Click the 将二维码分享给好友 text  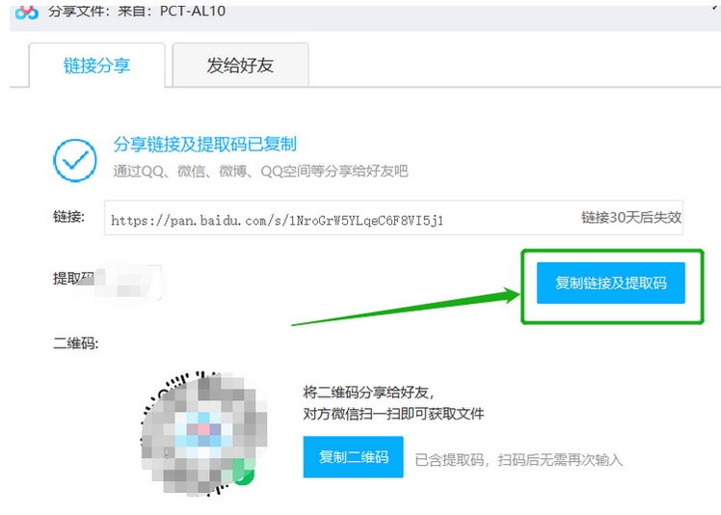pyautogui.click(x=368, y=393)
